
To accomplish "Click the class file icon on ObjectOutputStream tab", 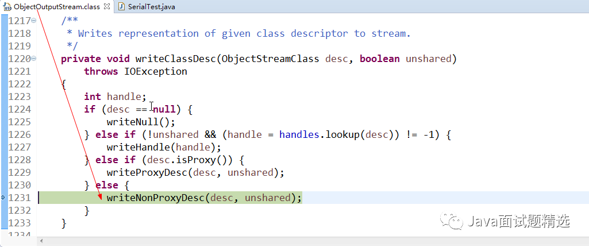I will click(7, 7).
